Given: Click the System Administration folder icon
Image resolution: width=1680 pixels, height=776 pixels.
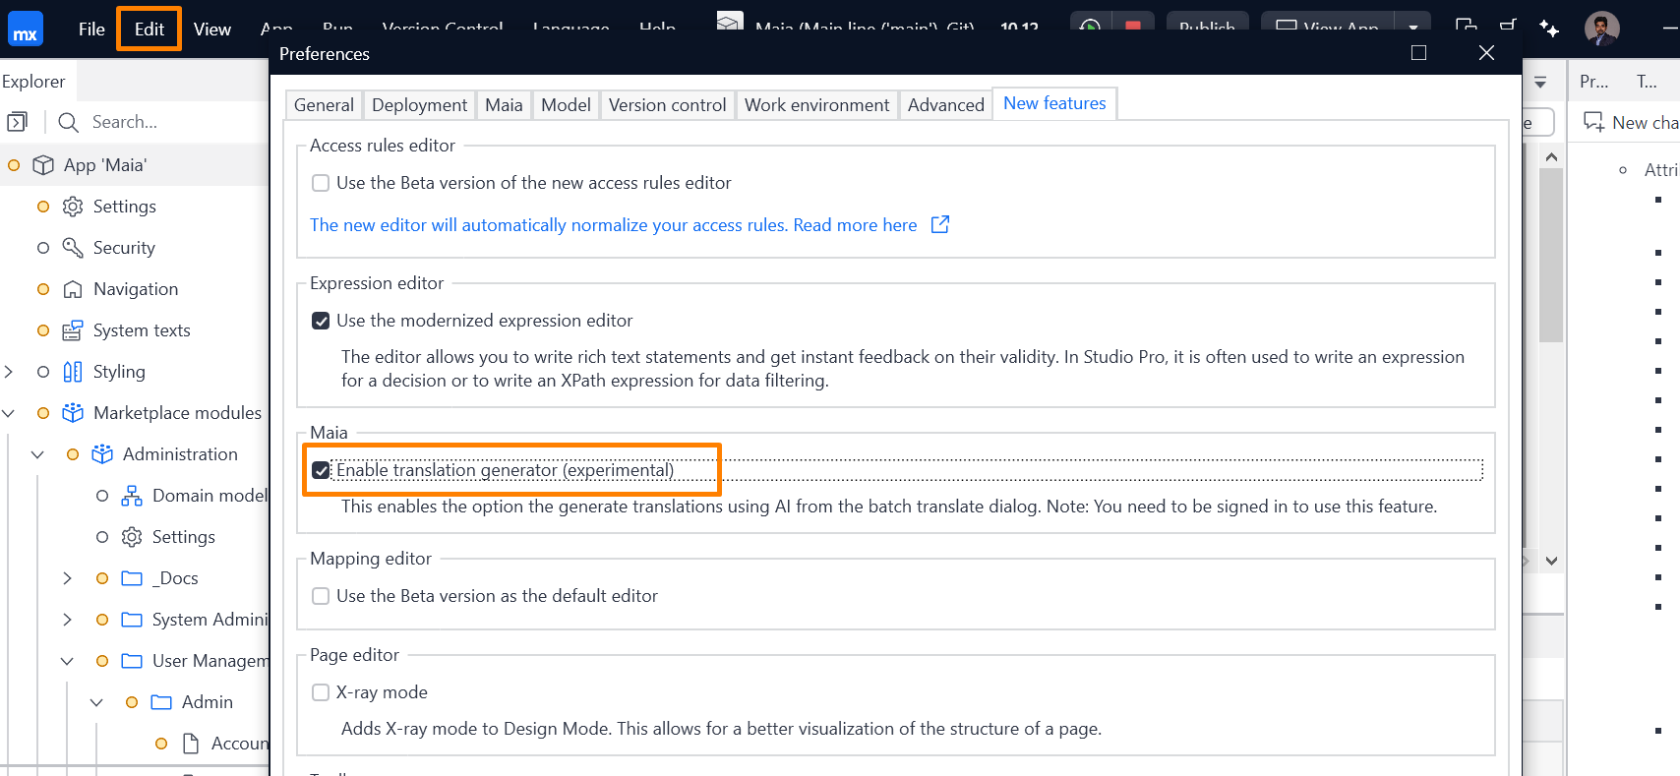Looking at the screenshot, I should click(x=132, y=620).
